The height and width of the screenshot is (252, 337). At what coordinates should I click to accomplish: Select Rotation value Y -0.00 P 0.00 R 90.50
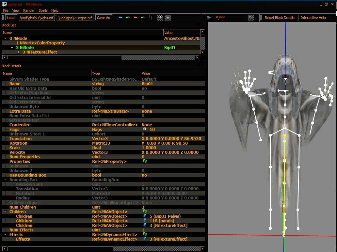[165, 143]
